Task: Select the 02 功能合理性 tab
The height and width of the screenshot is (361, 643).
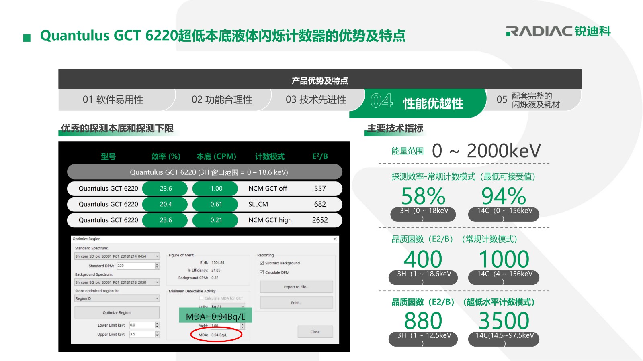Action: click(x=222, y=100)
